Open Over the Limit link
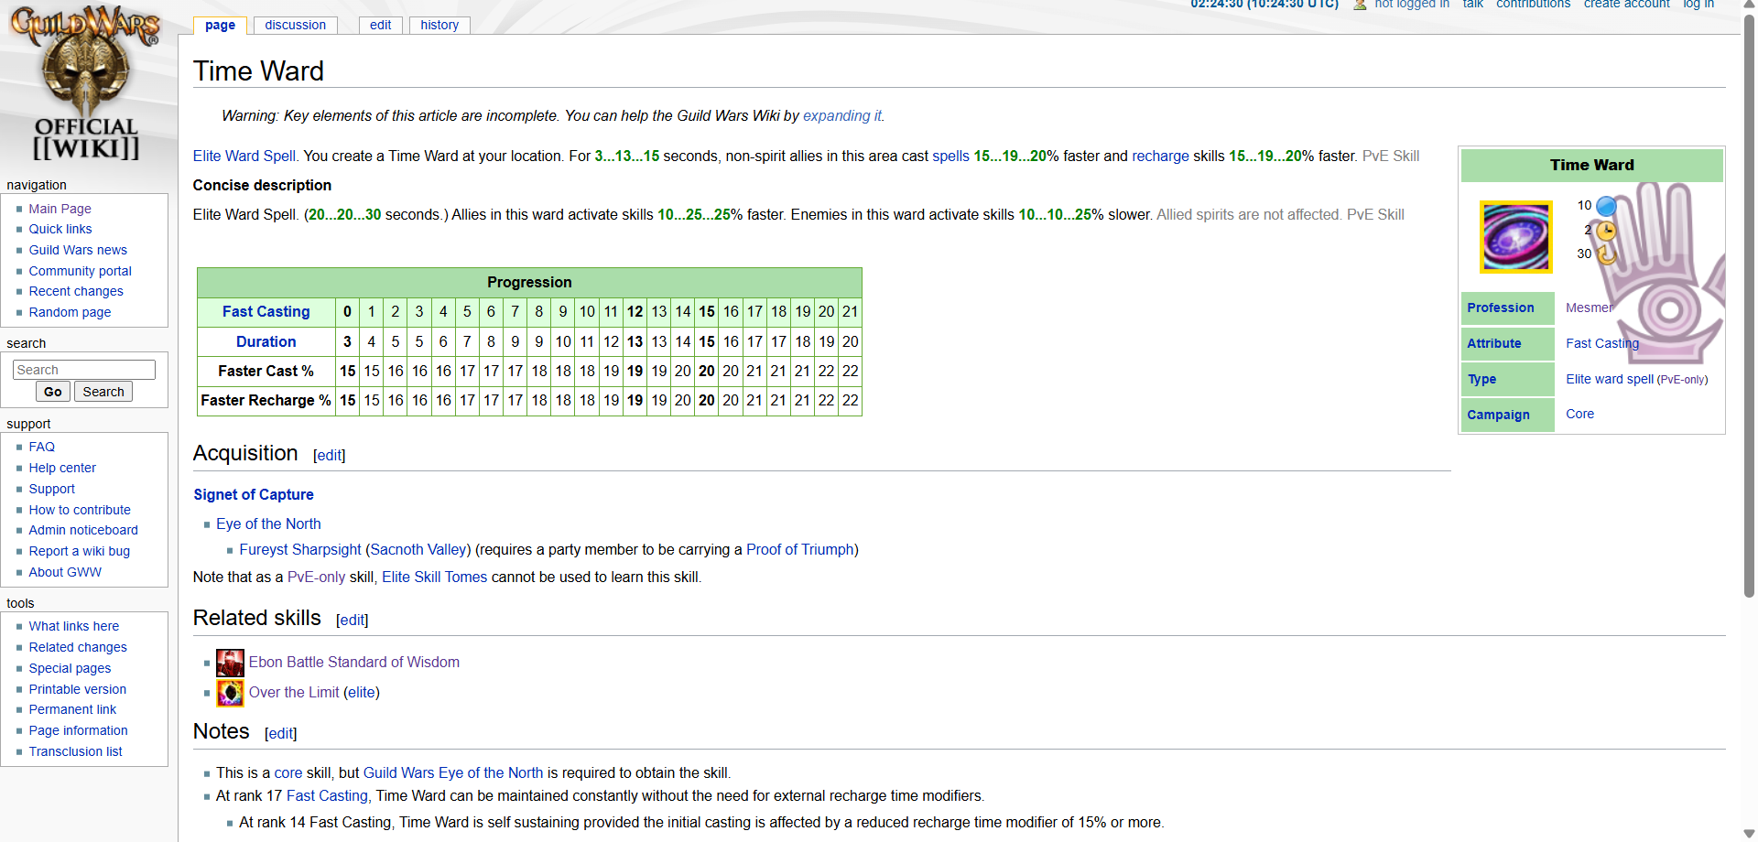This screenshot has width=1758, height=842. pyautogui.click(x=294, y=692)
